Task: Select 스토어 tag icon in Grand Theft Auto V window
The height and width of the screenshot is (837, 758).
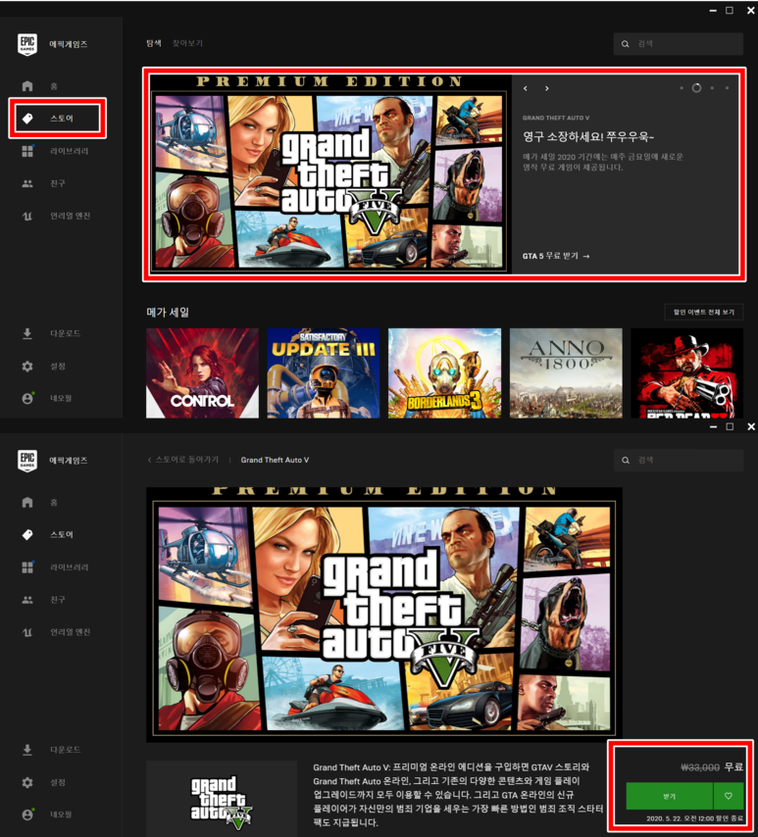Action: point(27,534)
